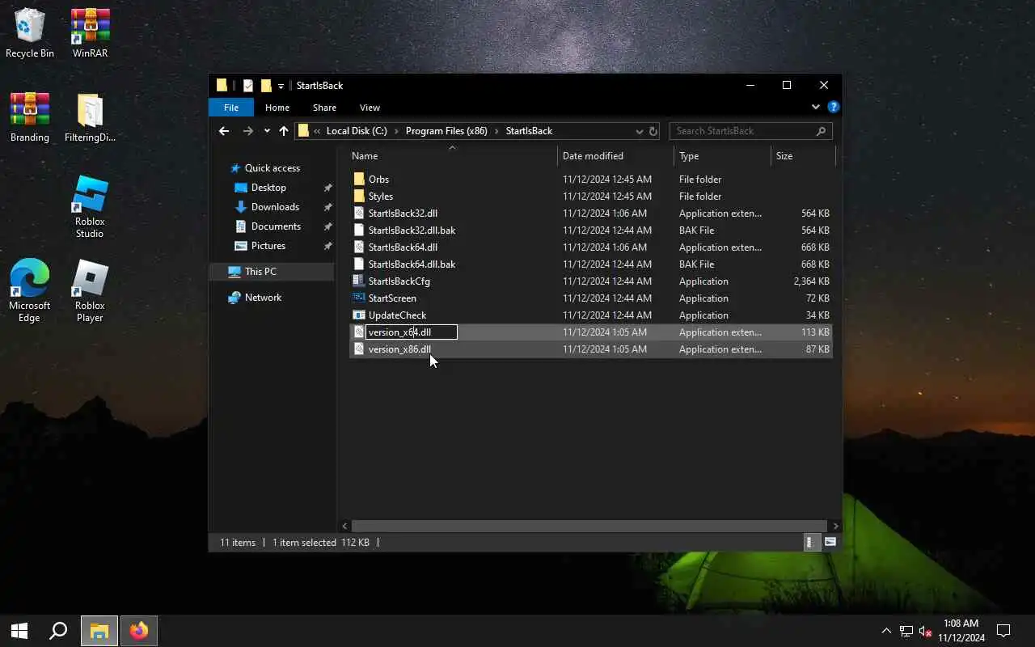Click the version_x64.dll rename text box
The width and height of the screenshot is (1035, 647).
point(412,332)
